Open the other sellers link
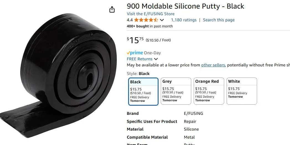This screenshot has width=290, height=145. 213,65
